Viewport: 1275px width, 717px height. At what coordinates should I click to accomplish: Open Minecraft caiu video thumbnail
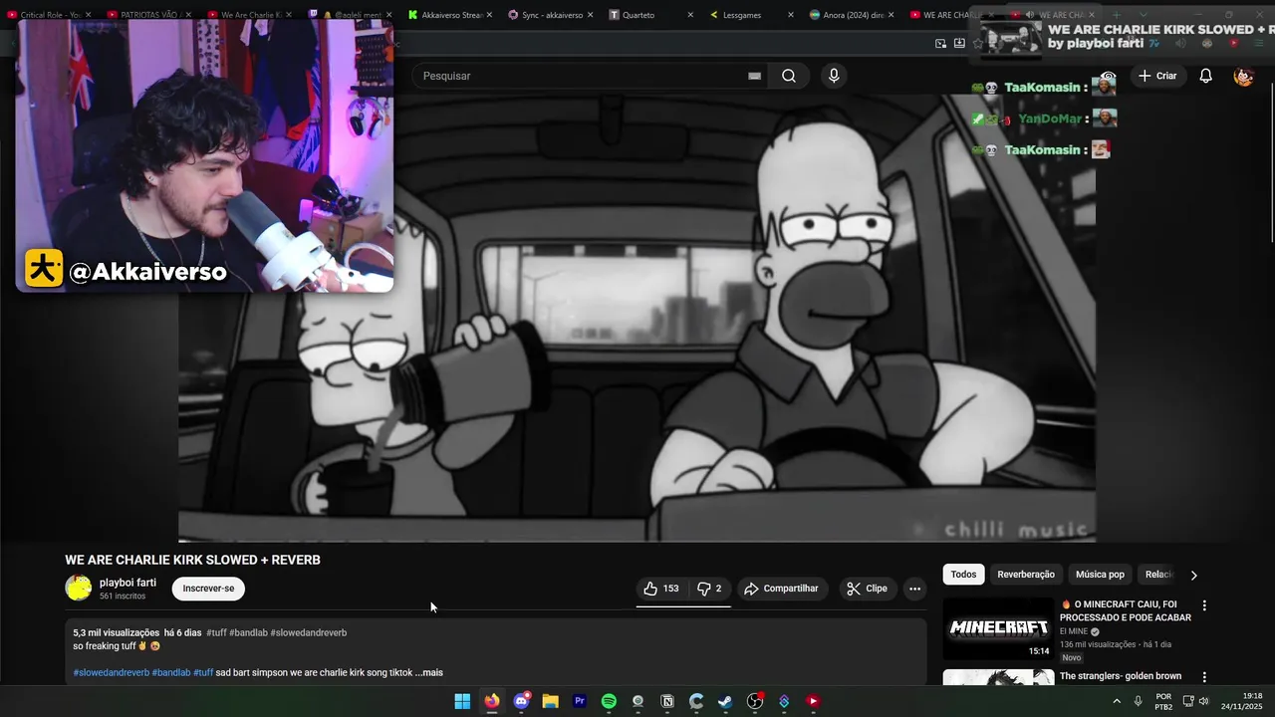point(998,628)
